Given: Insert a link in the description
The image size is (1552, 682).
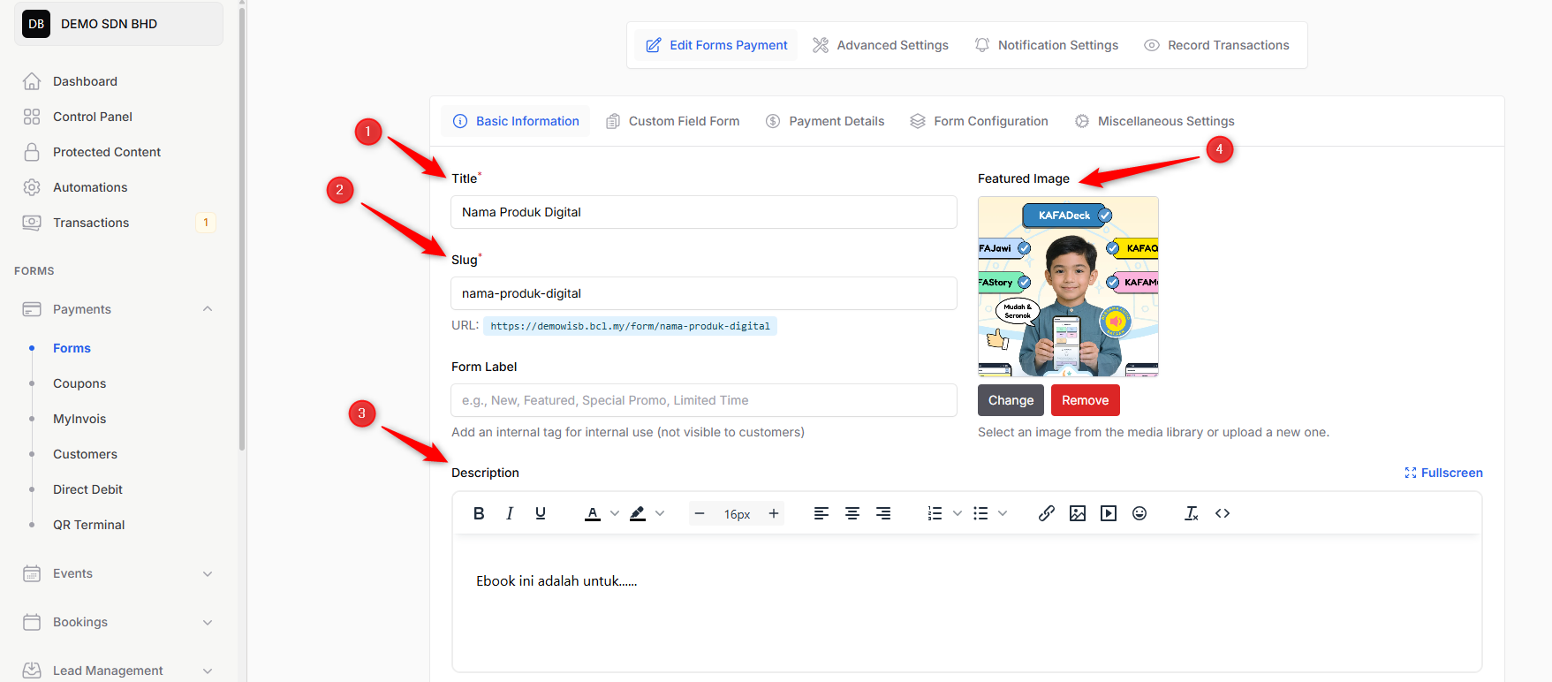Looking at the screenshot, I should point(1046,513).
